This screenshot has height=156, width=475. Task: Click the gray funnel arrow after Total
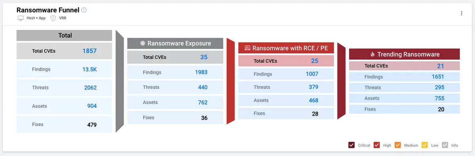tap(120, 81)
